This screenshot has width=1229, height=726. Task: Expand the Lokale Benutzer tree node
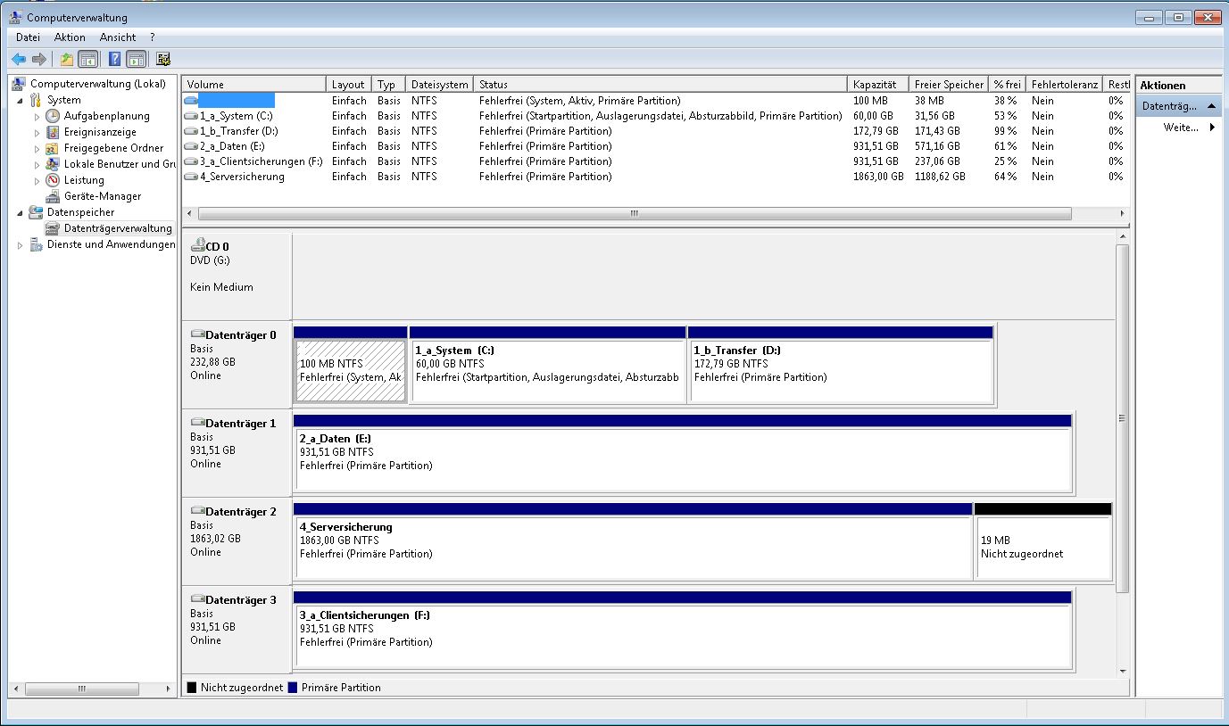point(37,165)
